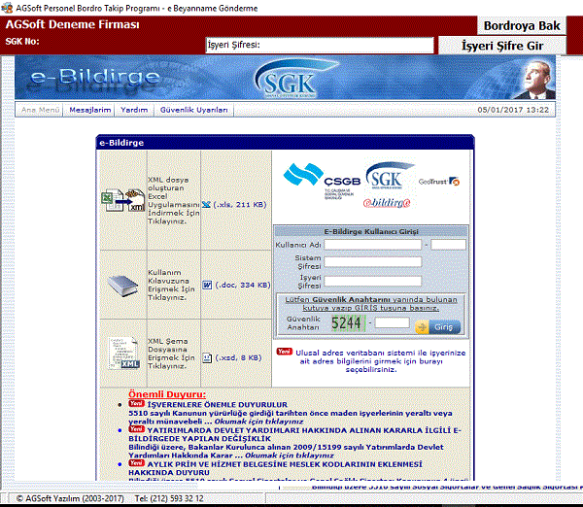Image resolution: width=583 pixels, height=507 pixels.
Task: Click the Yeni badge beside İŞVERENLERE
Action: (136, 404)
